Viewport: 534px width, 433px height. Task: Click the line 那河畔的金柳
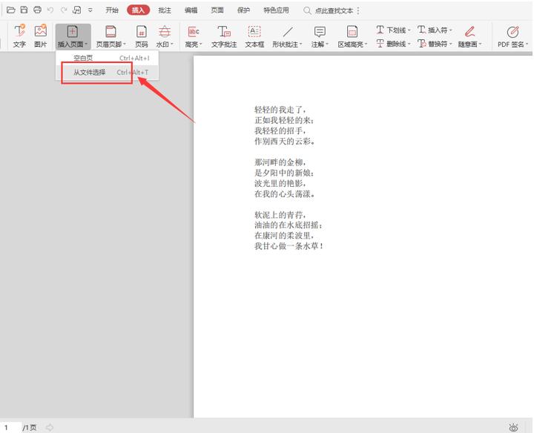(280, 162)
